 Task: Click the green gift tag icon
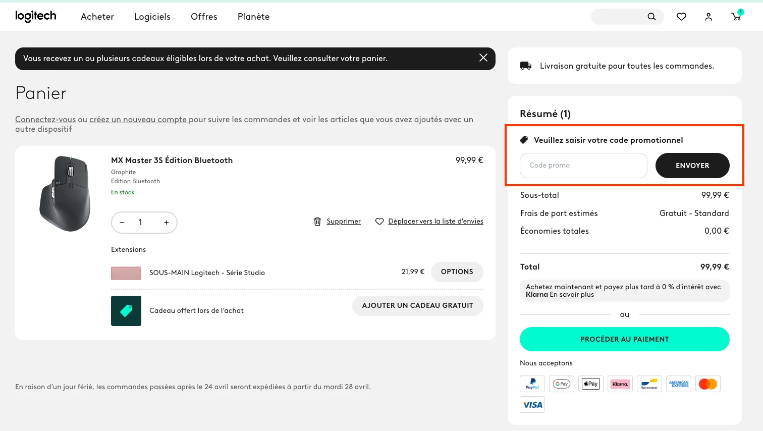126,311
